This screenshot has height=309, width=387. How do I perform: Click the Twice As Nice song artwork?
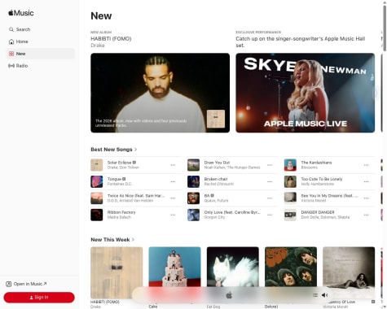97,198
